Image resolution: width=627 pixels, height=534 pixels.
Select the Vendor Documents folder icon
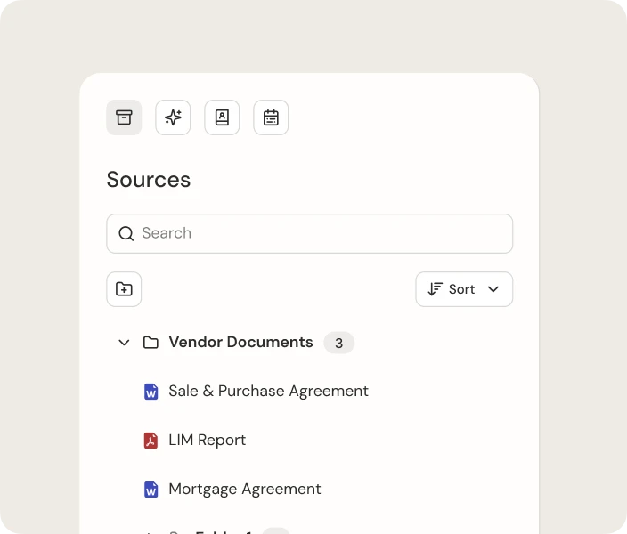[151, 343]
